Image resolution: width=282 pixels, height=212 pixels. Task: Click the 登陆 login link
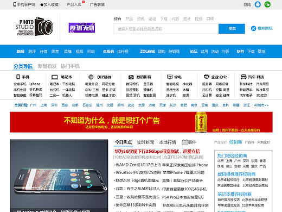tap(247, 4)
